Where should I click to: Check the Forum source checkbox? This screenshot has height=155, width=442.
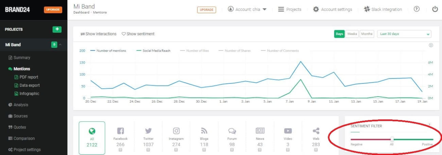point(232,150)
